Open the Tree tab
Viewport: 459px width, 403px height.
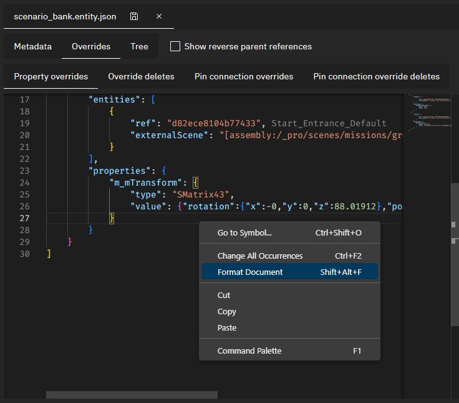(x=139, y=46)
